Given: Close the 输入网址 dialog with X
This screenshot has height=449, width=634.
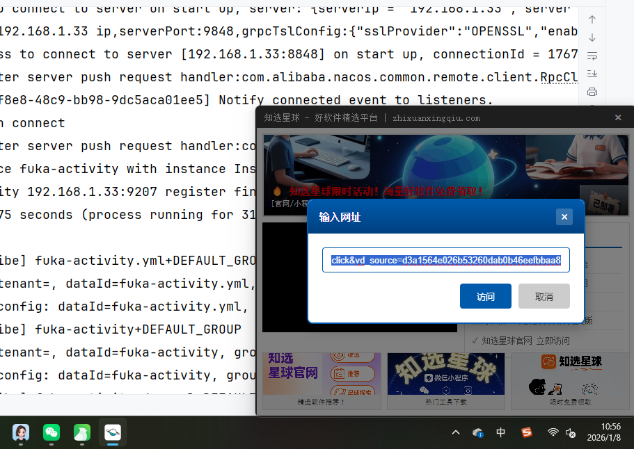Looking at the screenshot, I should (564, 217).
